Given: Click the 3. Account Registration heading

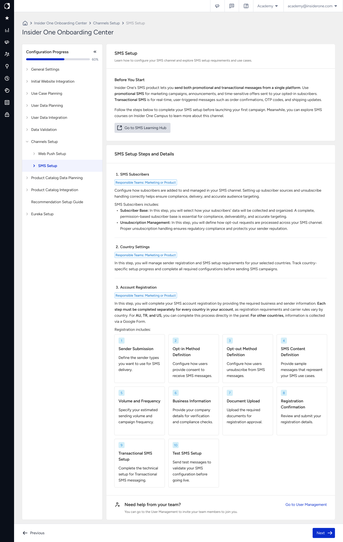Looking at the screenshot, I should (x=136, y=287).
